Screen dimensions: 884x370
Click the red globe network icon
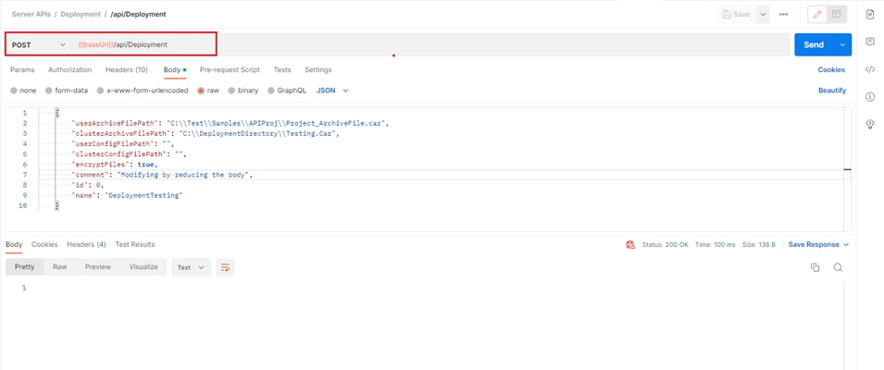[630, 244]
